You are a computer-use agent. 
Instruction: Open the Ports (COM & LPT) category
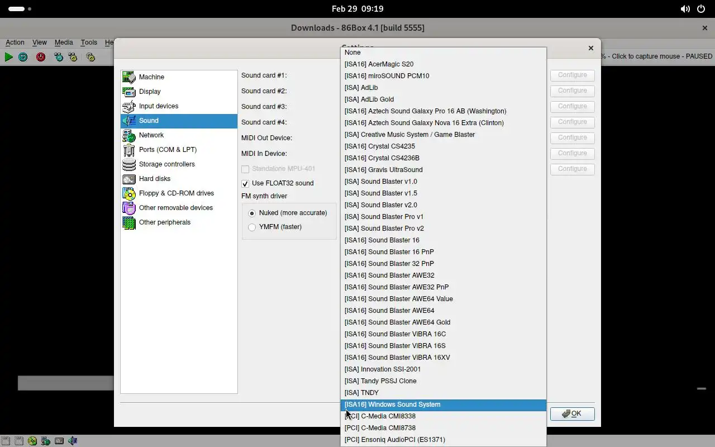pyautogui.click(x=179, y=150)
